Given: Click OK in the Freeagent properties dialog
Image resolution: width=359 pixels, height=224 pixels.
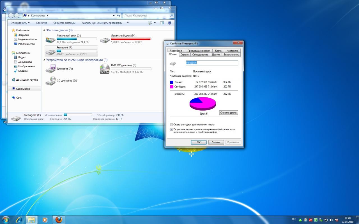Looking at the screenshot, I should (199, 143).
